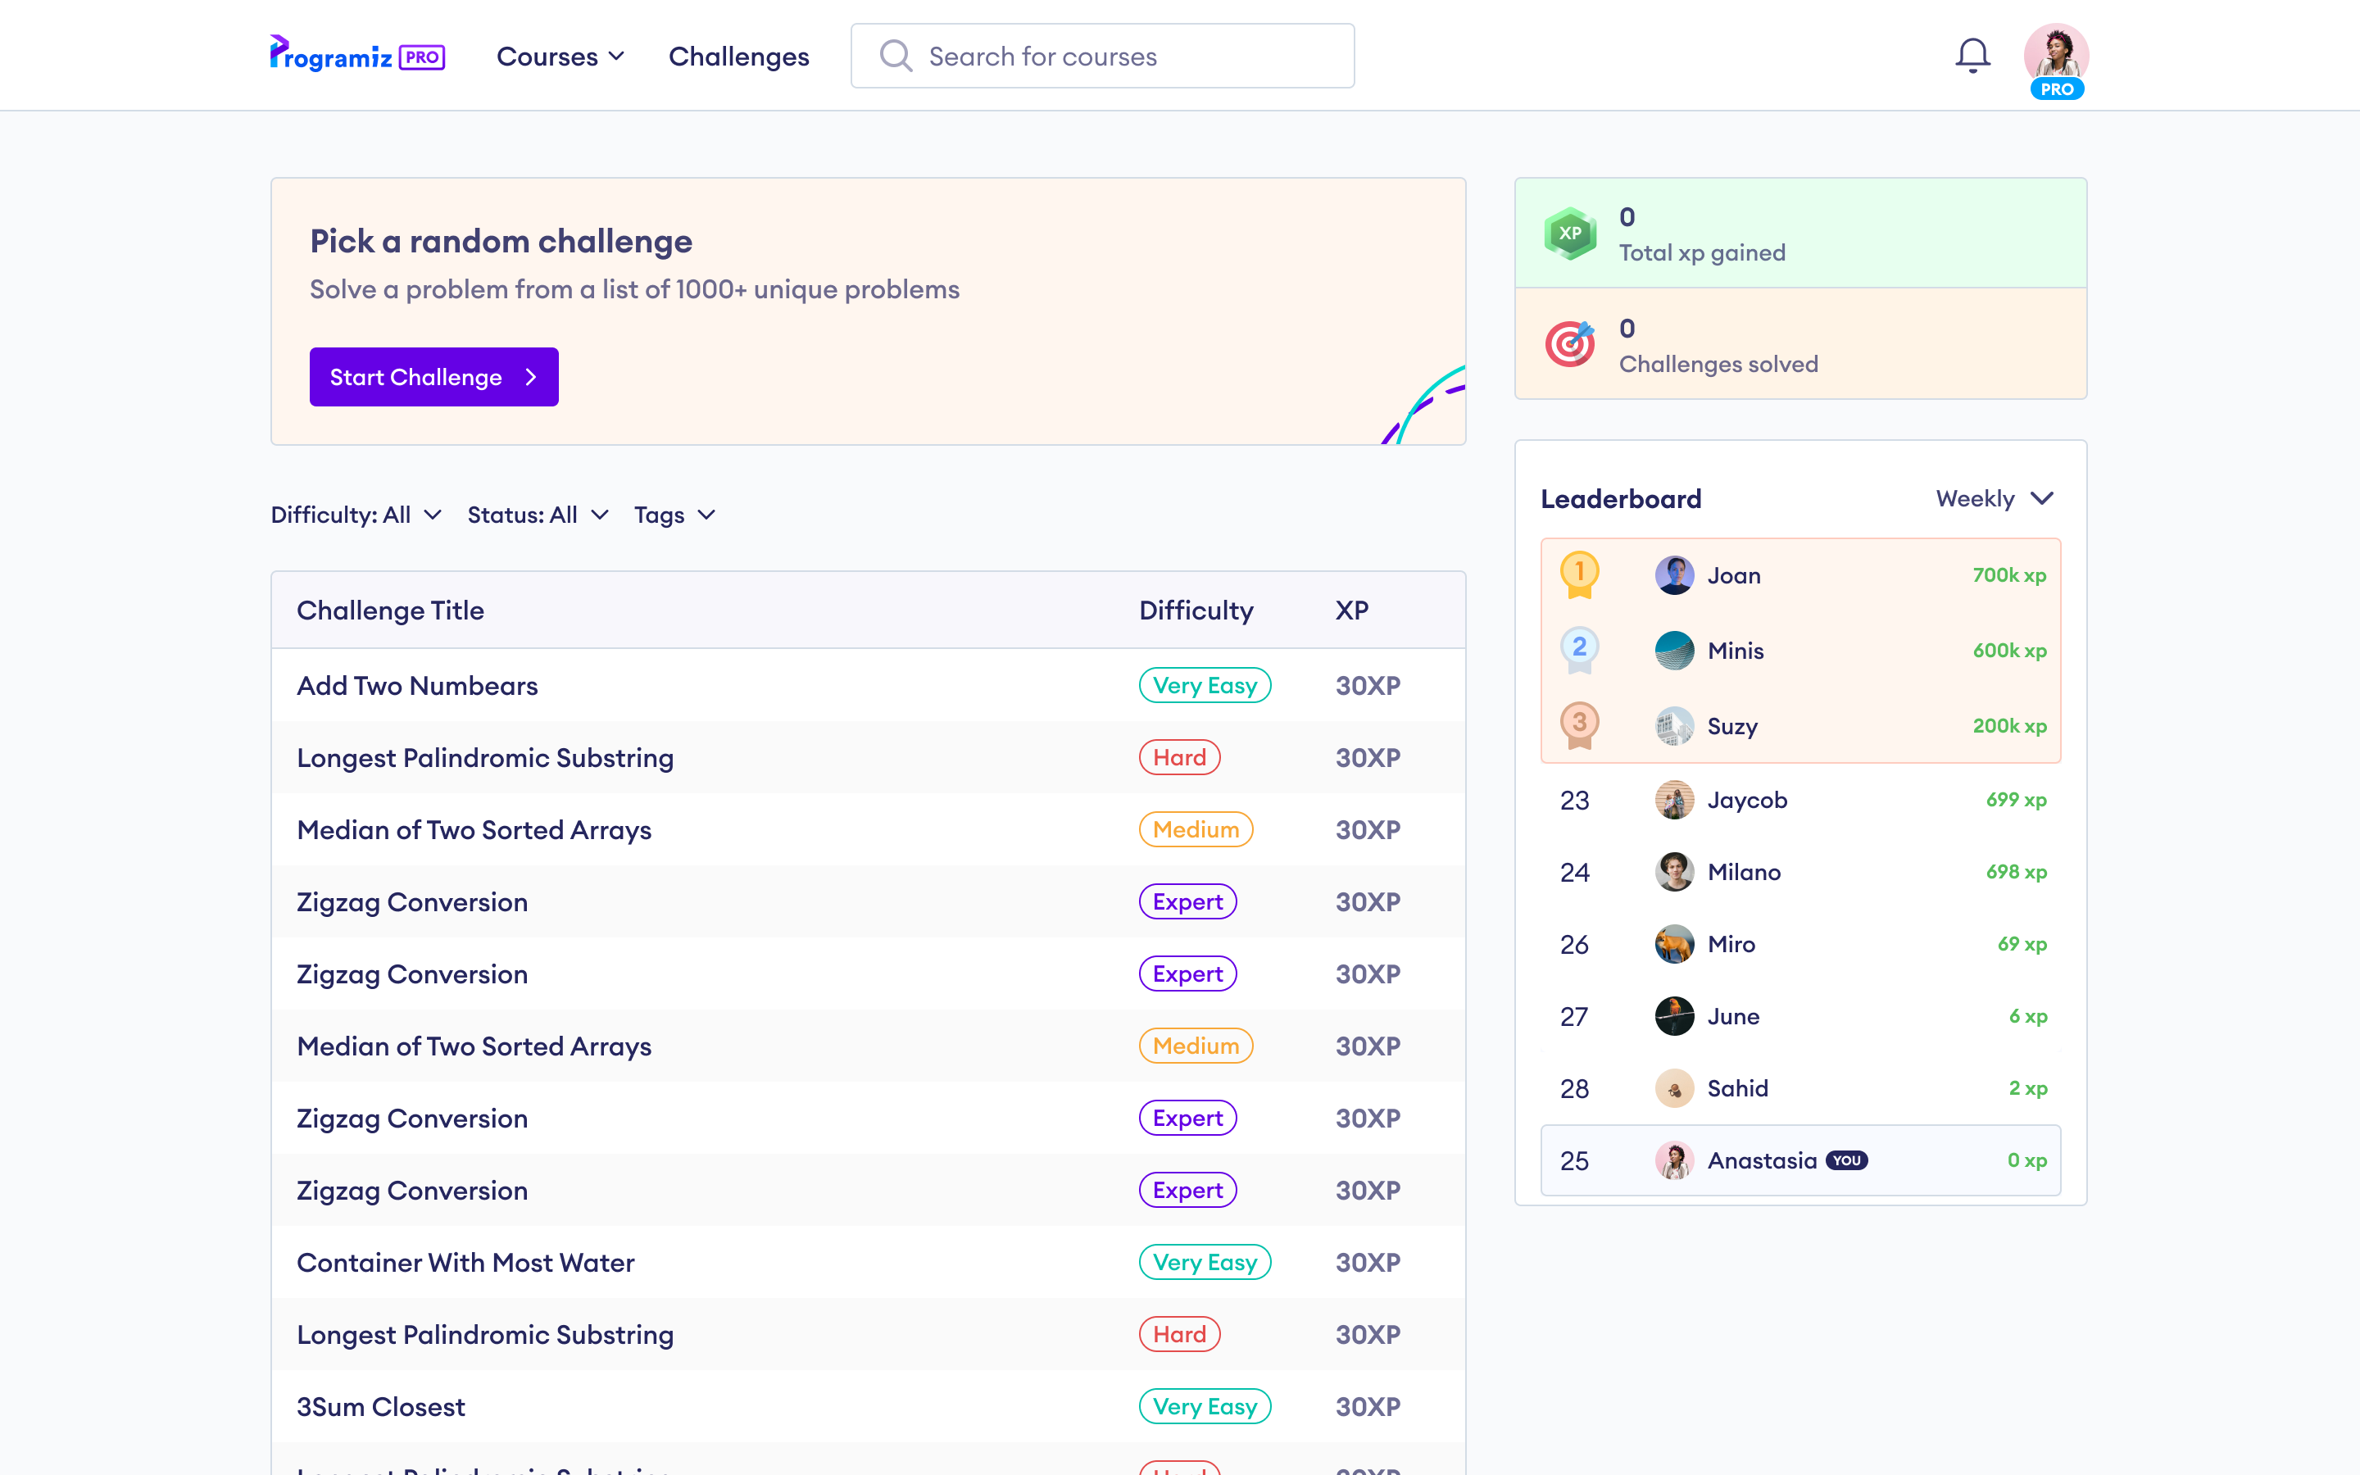
Task: Click Sahid's avatar in leaderboard
Action: [x=1674, y=1089]
